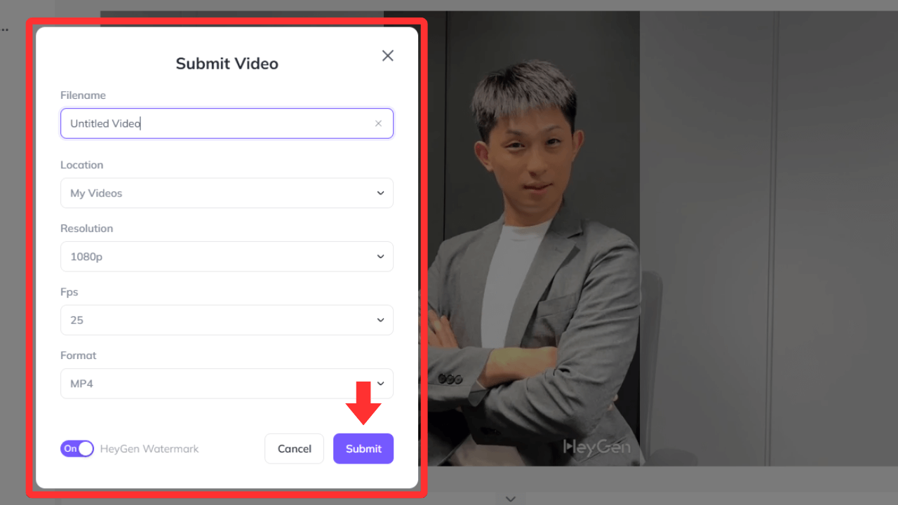
Task: Click the Submit button
Action: tap(363, 449)
